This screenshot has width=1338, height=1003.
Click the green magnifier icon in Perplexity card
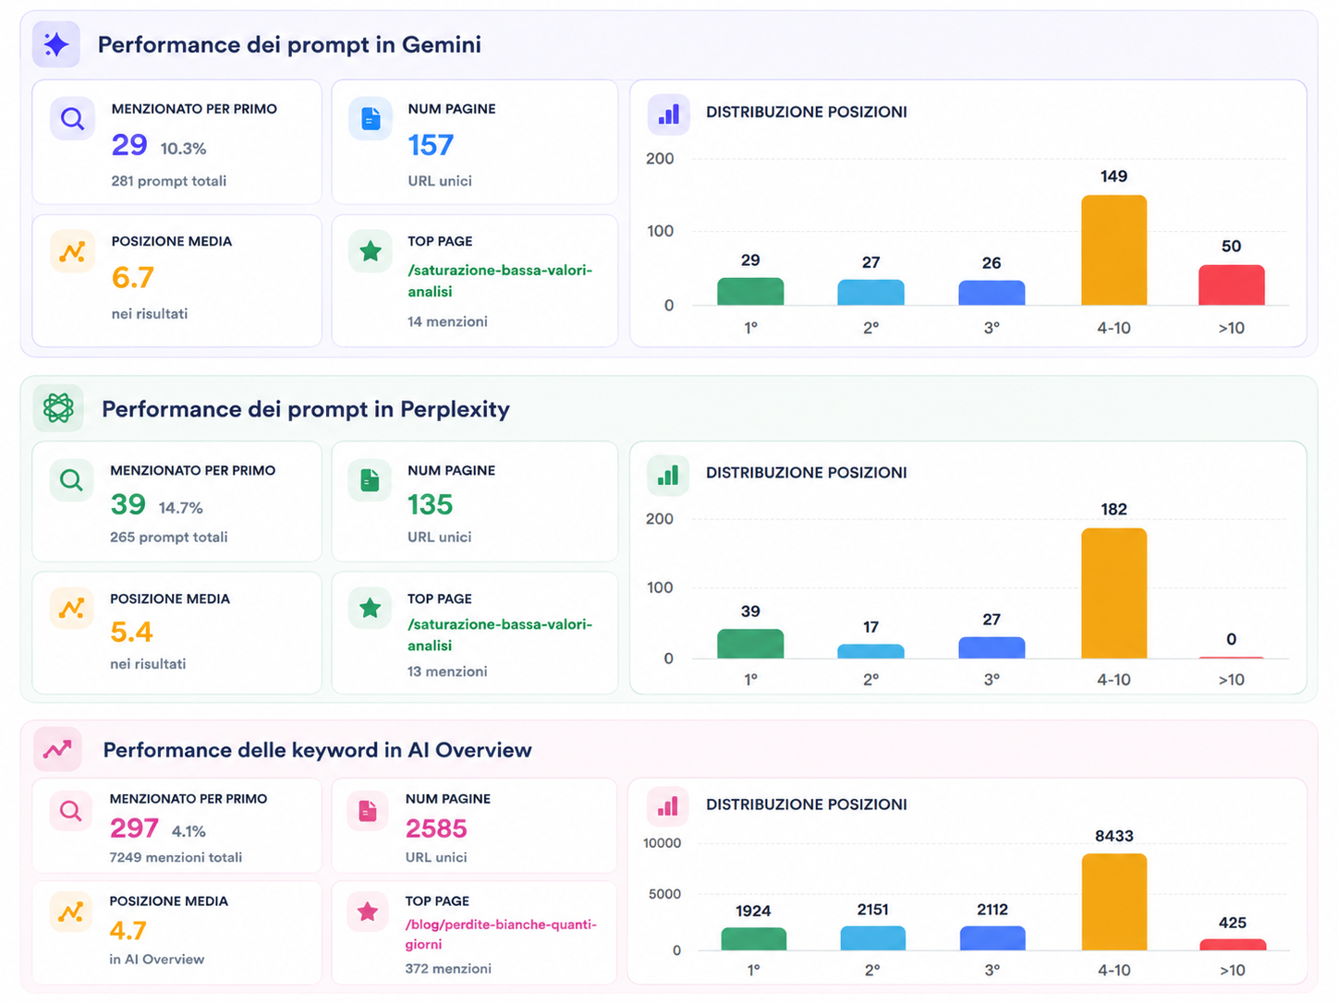coord(71,480)
